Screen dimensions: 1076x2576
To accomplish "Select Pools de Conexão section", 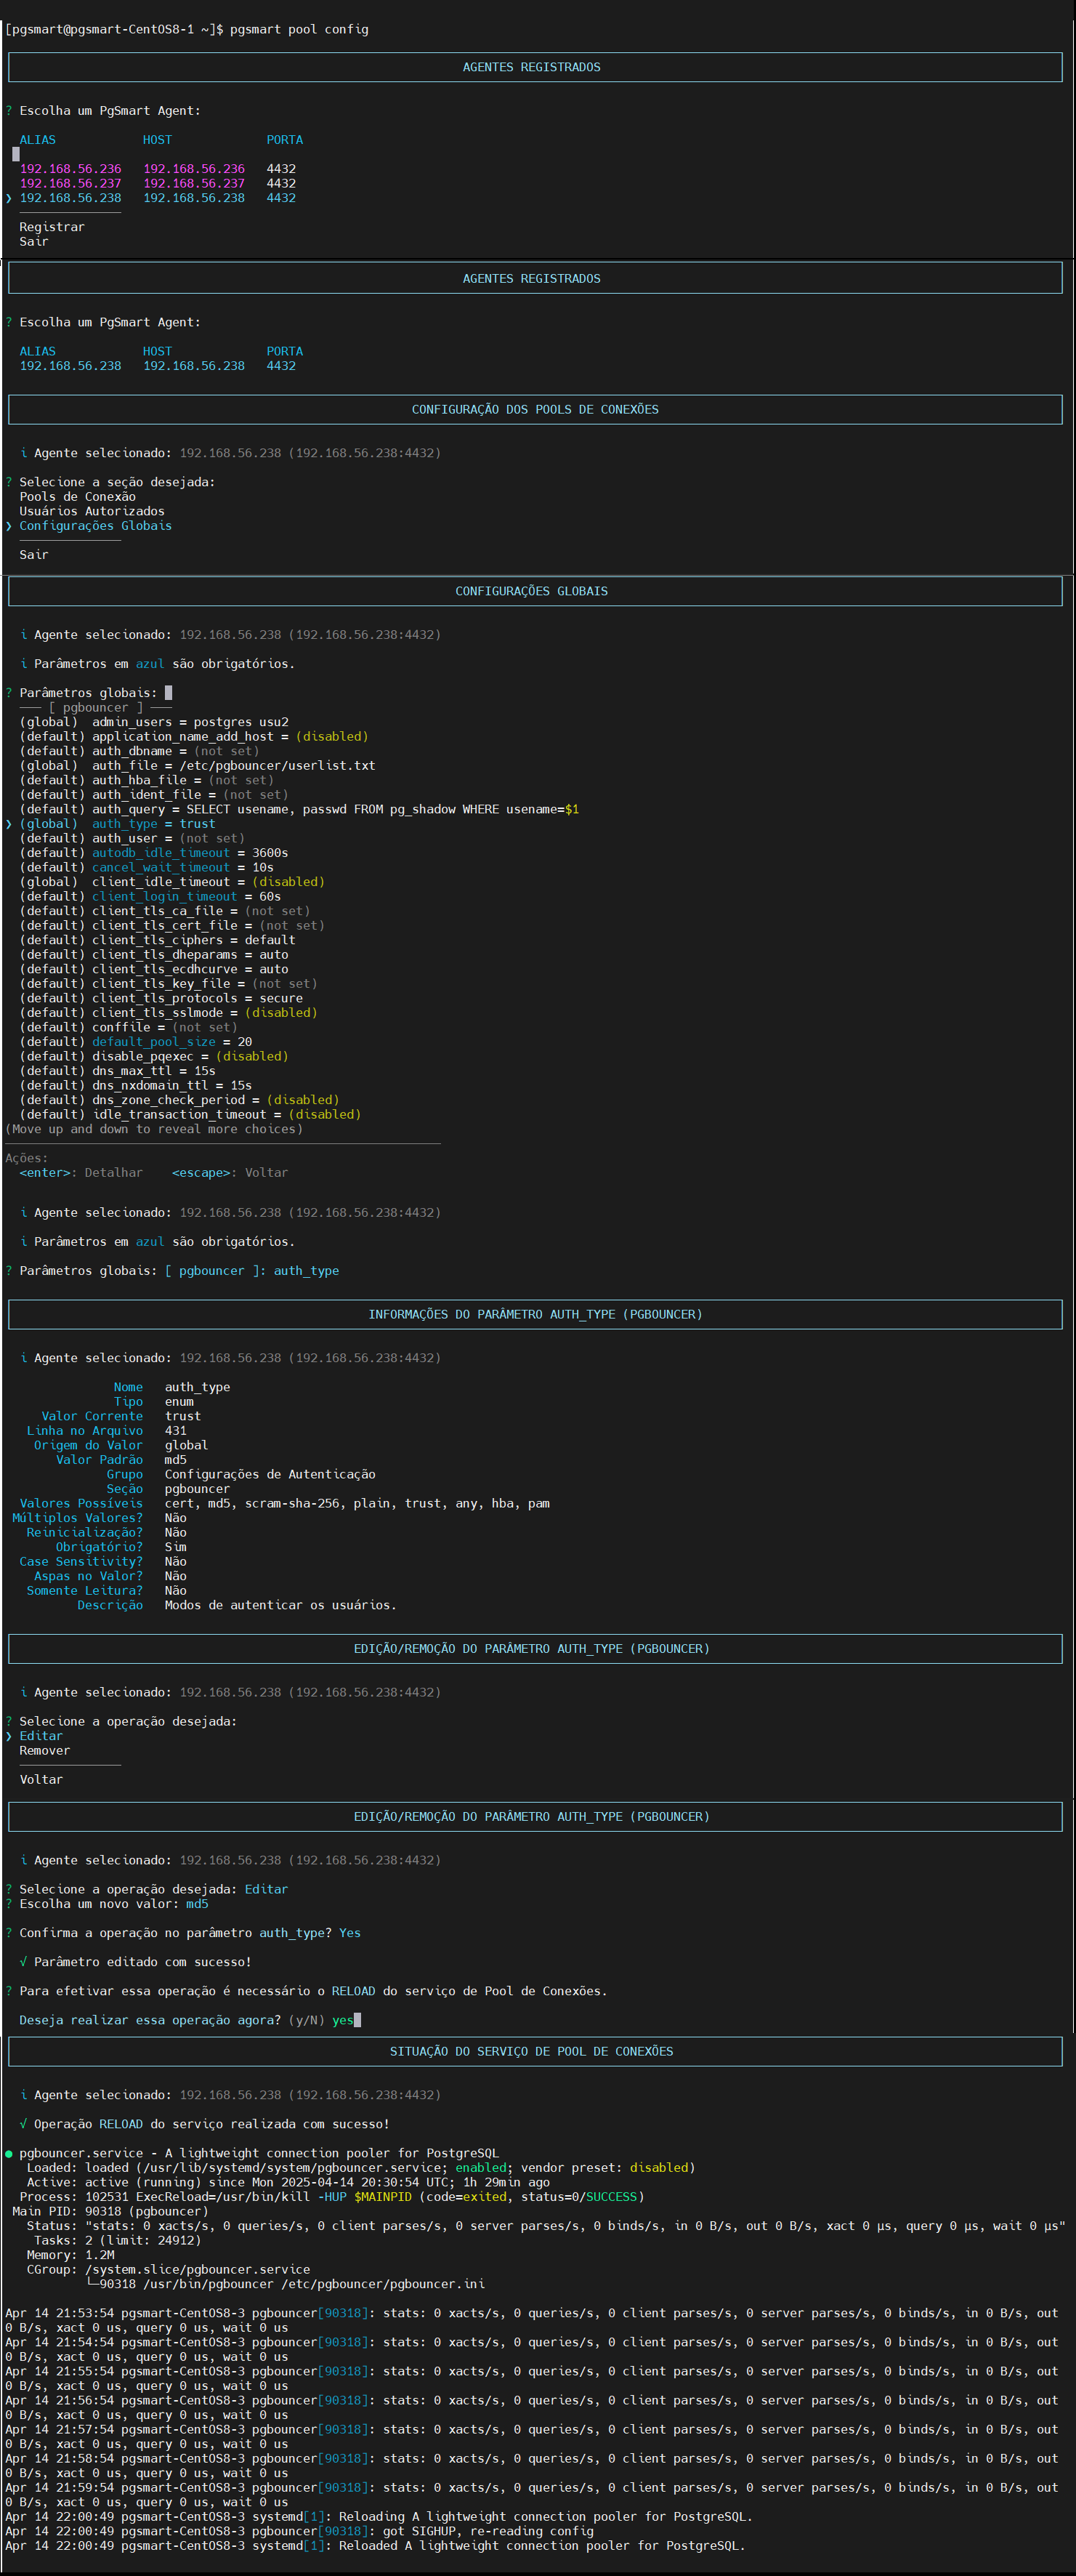I will 77,496.
